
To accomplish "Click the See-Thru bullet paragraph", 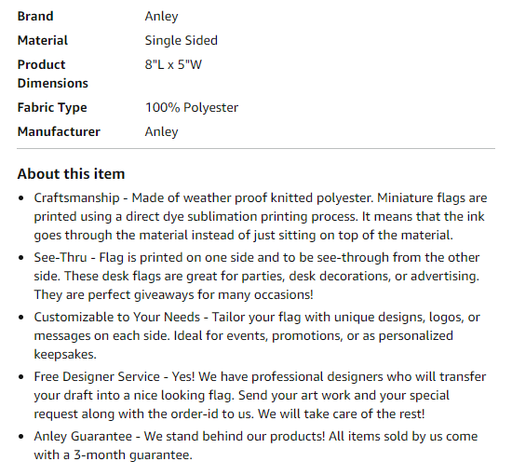I will [257, 276].
